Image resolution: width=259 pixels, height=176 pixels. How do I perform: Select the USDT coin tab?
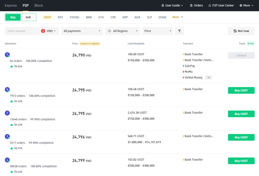coord(47,17)
